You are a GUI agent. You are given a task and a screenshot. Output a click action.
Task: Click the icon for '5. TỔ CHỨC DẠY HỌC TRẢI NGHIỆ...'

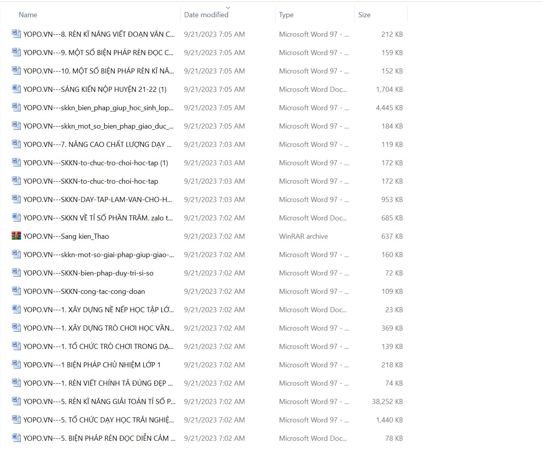click(x=16, y=420)
